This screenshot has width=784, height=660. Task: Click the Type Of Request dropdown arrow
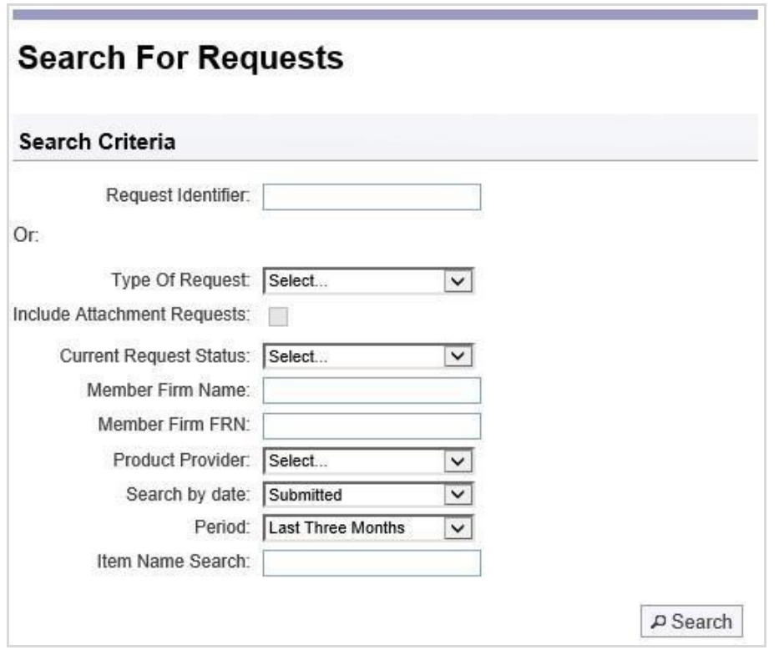coord(458,281)
